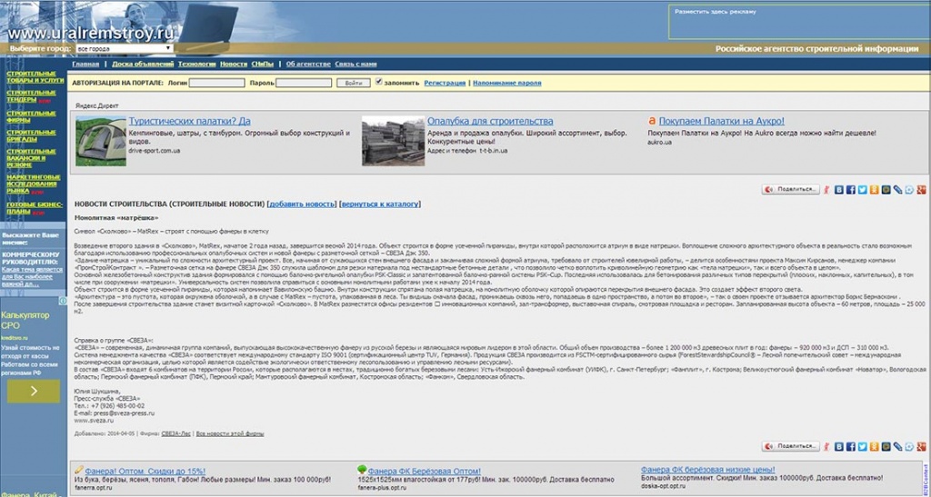The height and width of the screenshot is (497, 931).
Task: Open sidebar 'Строительные вакансии и резюме'
Action: pyautogui.click(x=31, y=158)
